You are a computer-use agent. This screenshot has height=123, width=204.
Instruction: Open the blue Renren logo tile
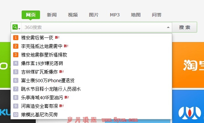(188, 107)
